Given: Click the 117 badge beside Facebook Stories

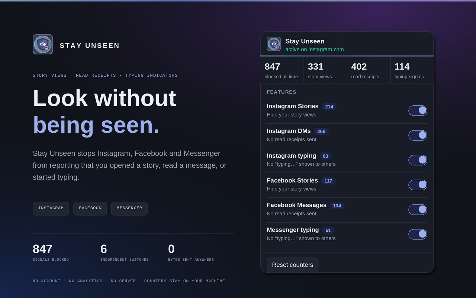Looking at the screenshot, I should [328, 181].
